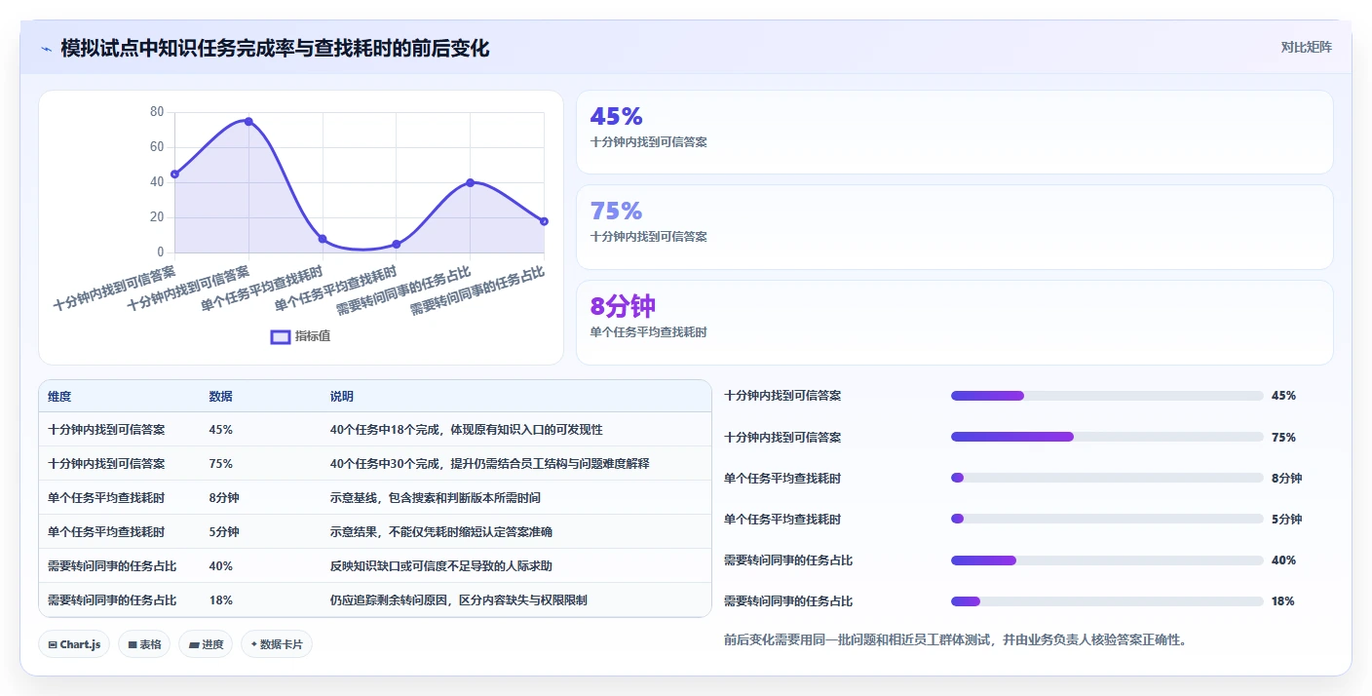Image resolution: width=1372 pixels, height=696 pixels.
Task: Click the progress bar showing 8分钟
Action: click(1107, 478)
